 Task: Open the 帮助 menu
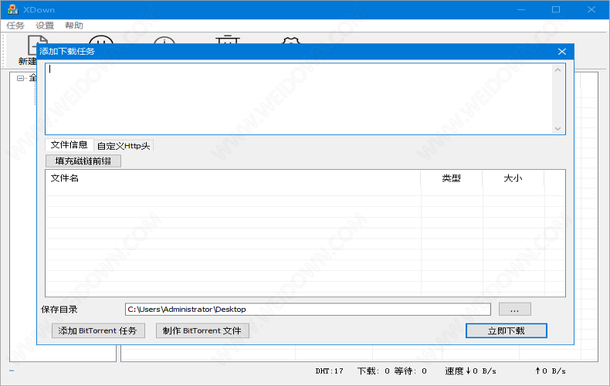coord(74,25)
